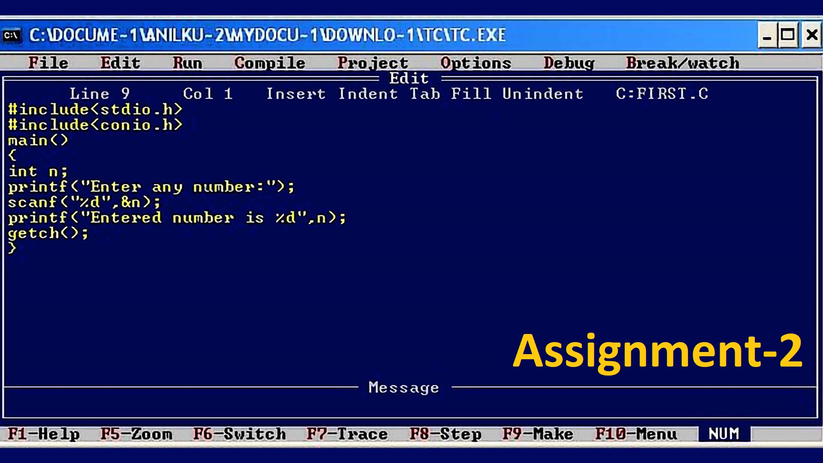This screenshot has height=463, width=823.
Task: Open the File menu
Action: [48, 62]
